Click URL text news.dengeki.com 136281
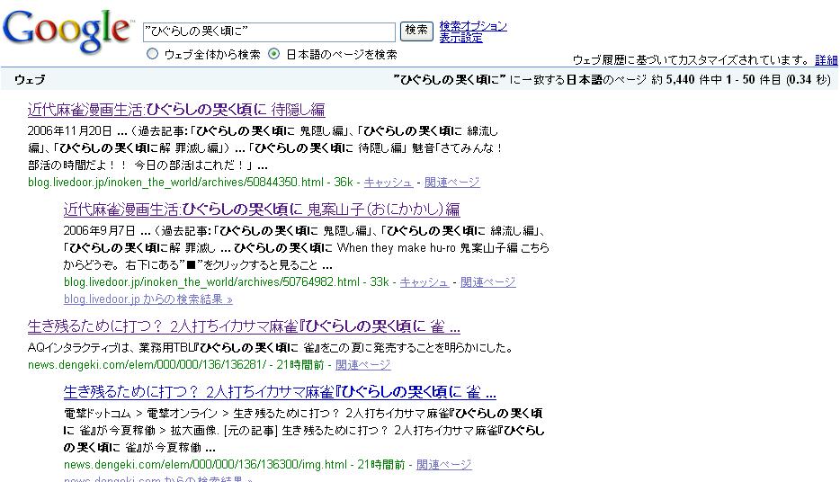The height and width of the screenshot is (482, 840). pos(147,365)
